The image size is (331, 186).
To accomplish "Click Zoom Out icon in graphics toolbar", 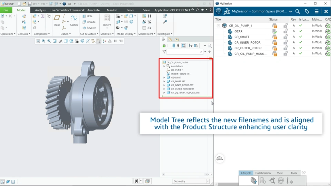I will coord(49,41).
